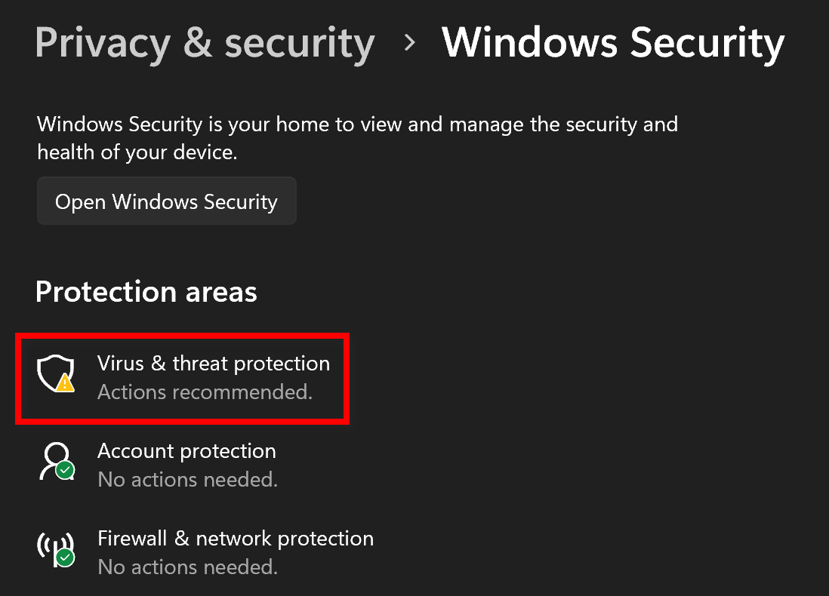Open Firewall & network protection label
This screenshot has height=596, width=829.
click(236, 539)
